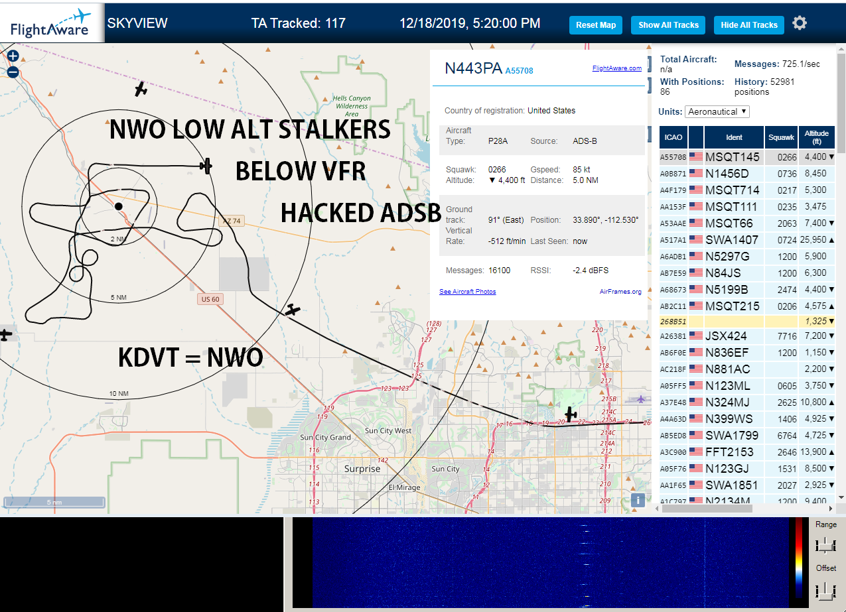Open settings gear in header
This screenshot has width=846, height=612.
coord(800,23)
